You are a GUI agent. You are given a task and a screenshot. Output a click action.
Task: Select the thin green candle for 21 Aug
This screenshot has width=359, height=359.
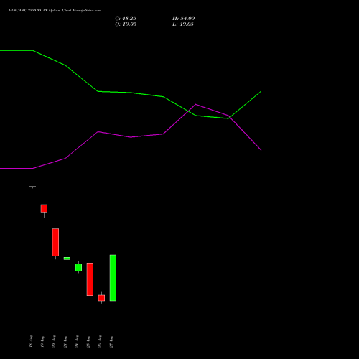pos(67,258)
